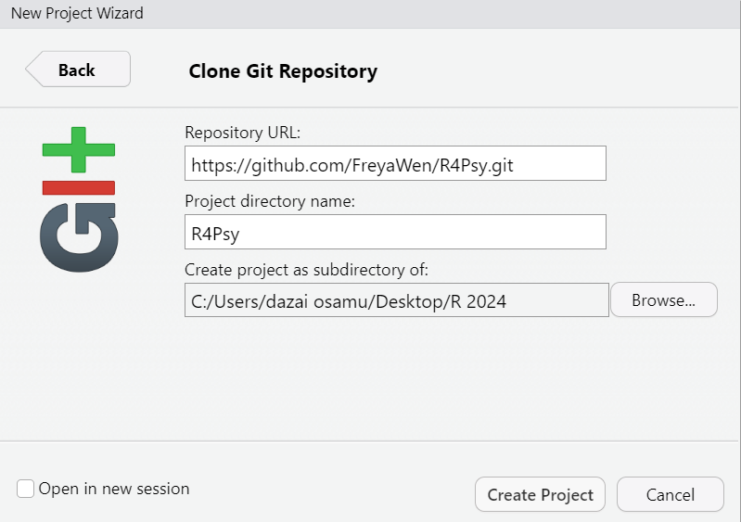The height and width of the screenshot is (522, 741).
Task: Enable the Open in new session checkbox
Action: coord(26,489)
